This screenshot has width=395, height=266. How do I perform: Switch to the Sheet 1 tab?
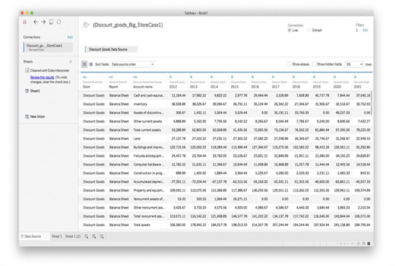[57, 236]
